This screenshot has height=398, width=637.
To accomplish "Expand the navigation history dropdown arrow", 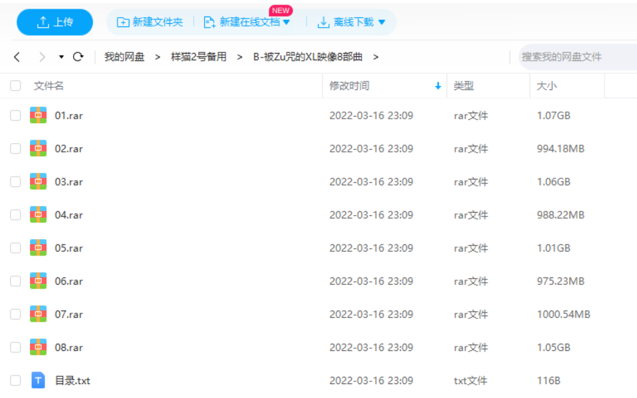I will (x=61, y=57).
